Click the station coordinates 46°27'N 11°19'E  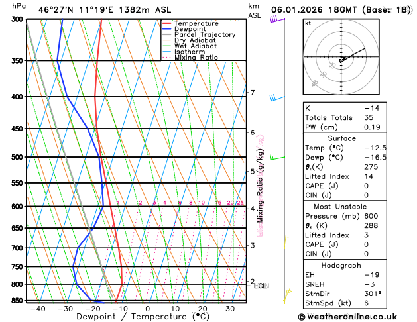[x=76, y=10]
